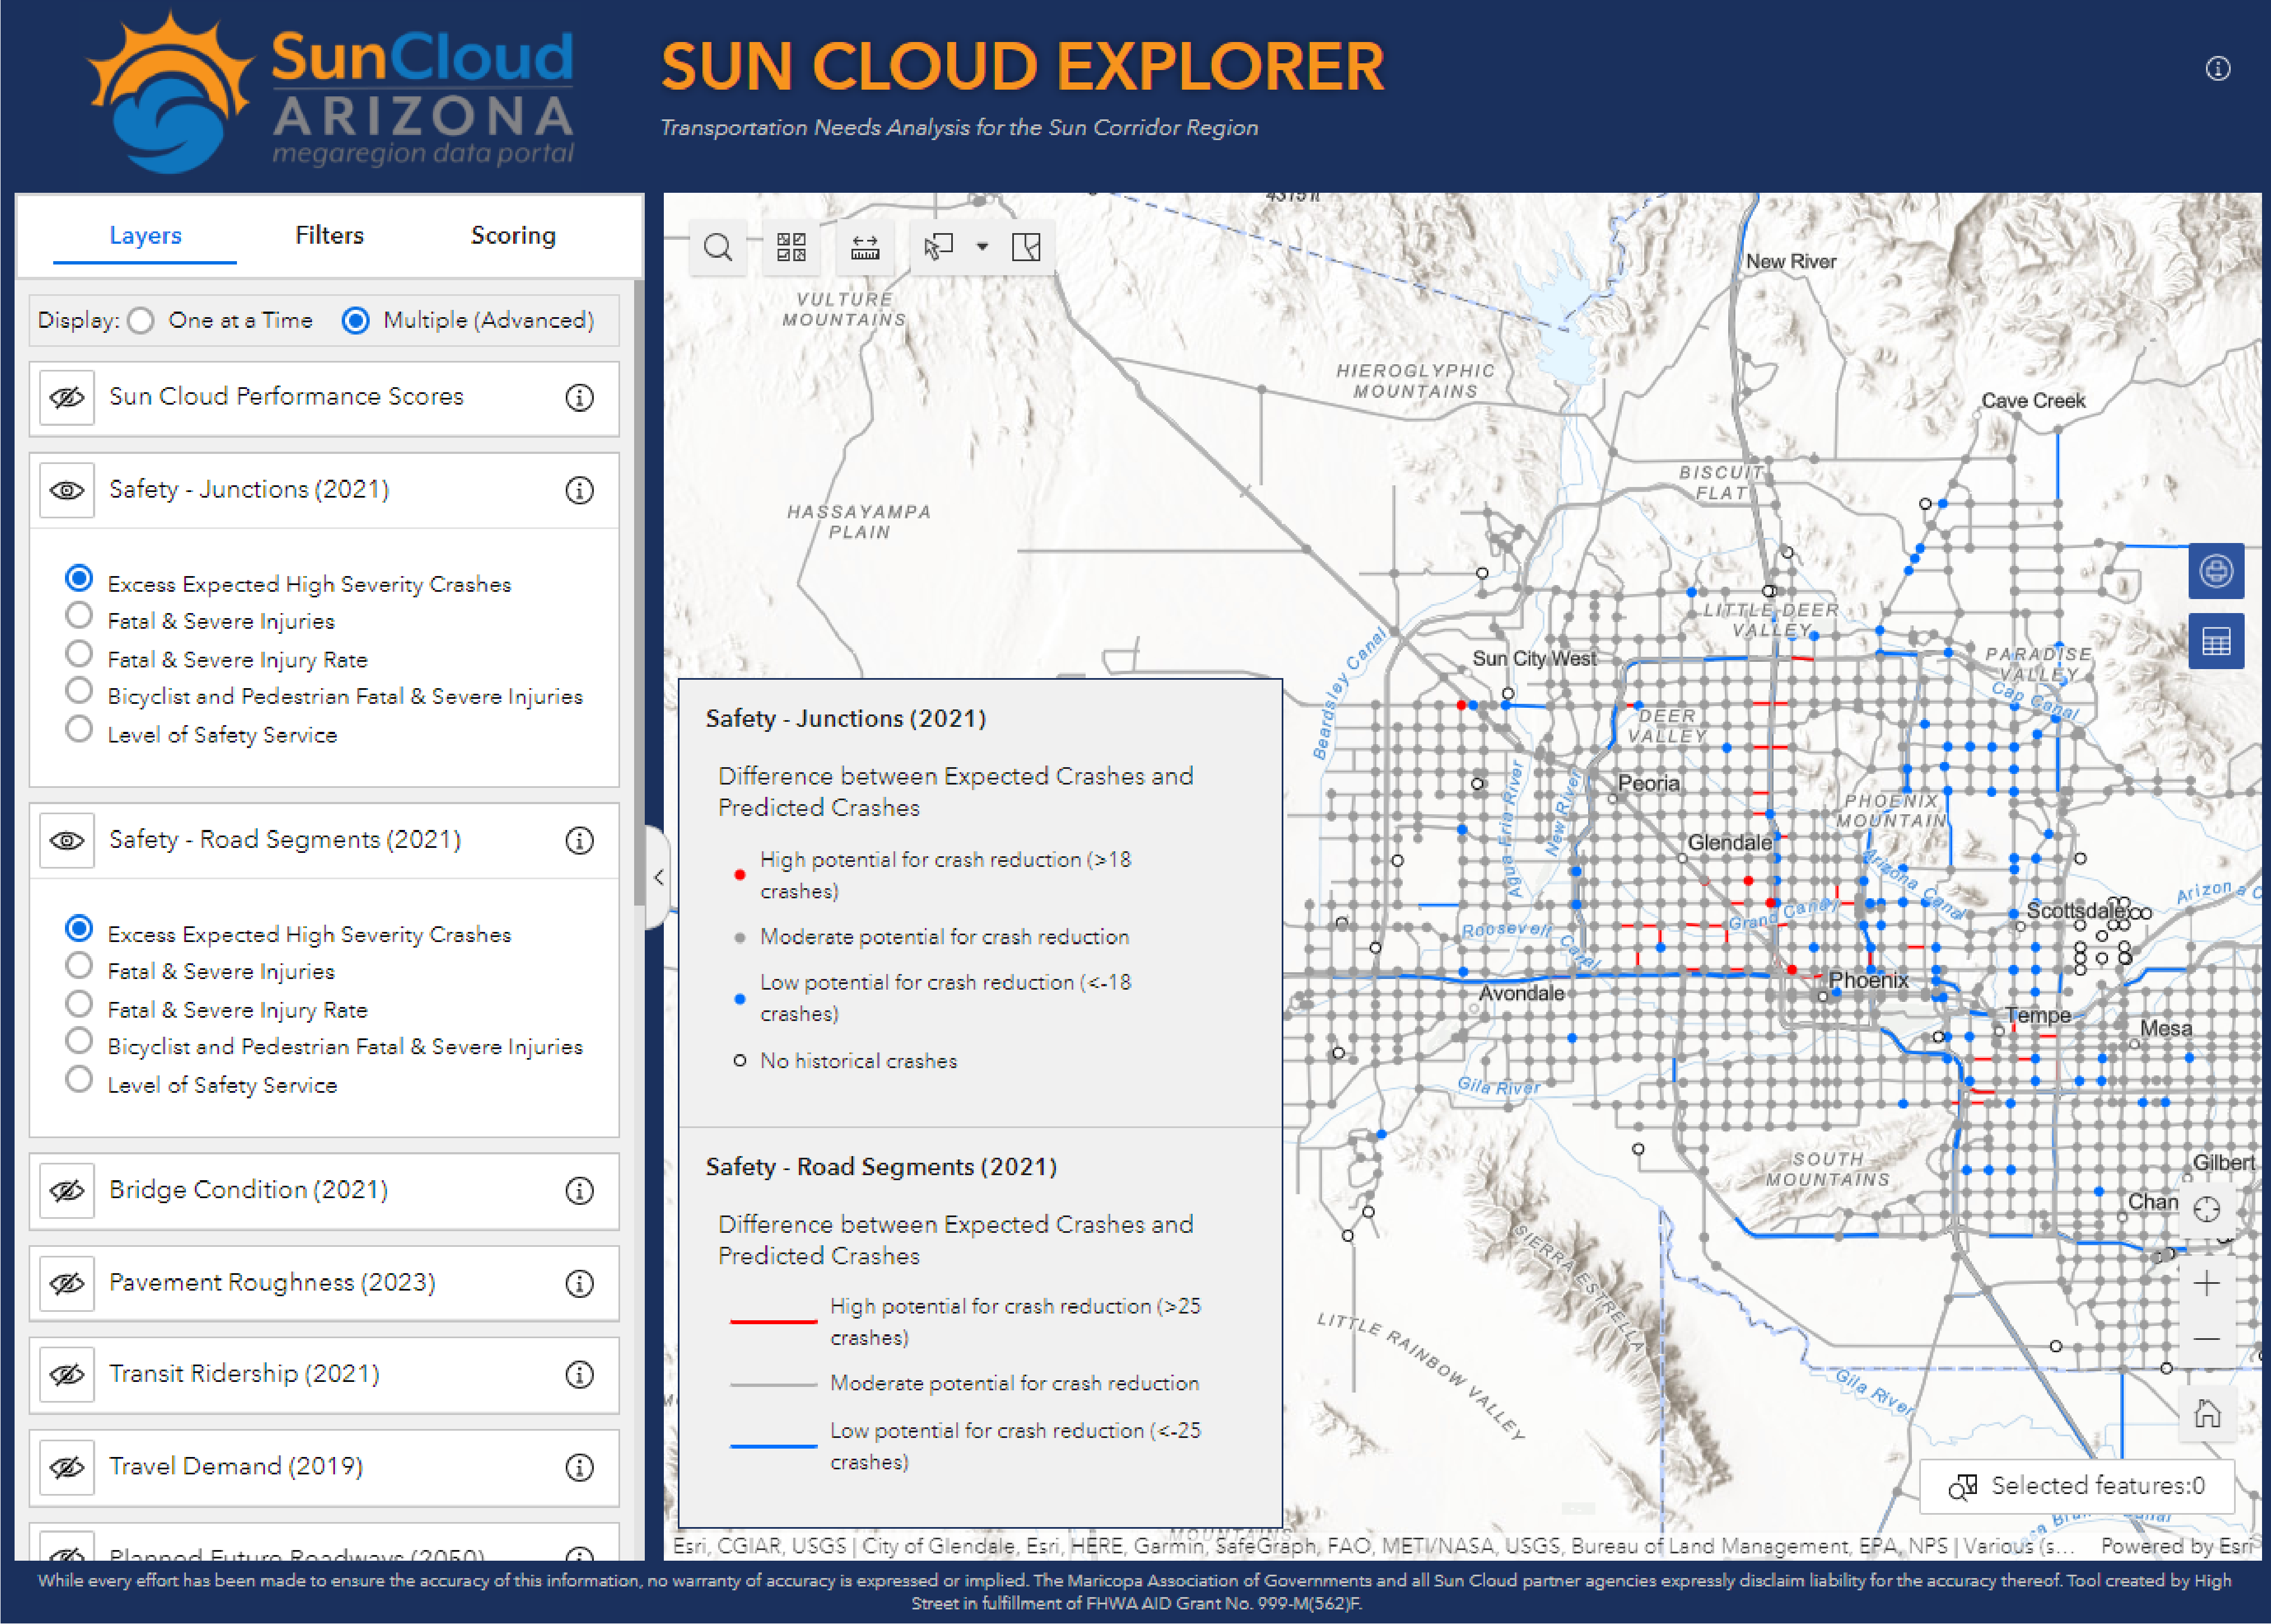Open the app info icon in header
The image size is (2271, 1624).
[x=2217, y=69]
